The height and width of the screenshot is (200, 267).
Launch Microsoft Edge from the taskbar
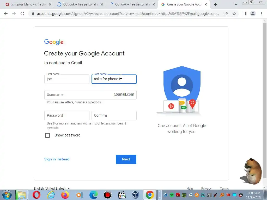pos(94,195)
